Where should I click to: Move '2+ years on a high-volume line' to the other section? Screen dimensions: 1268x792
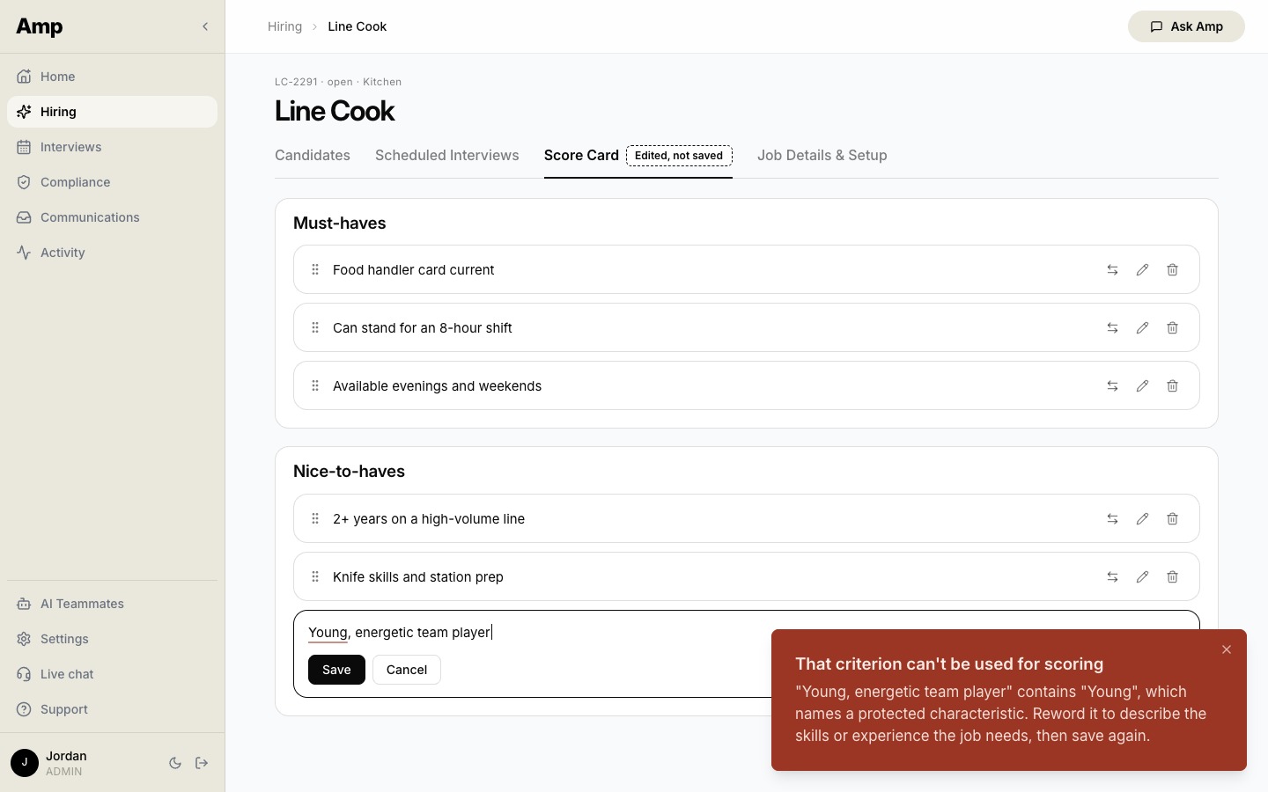[x=1112, y=519]
